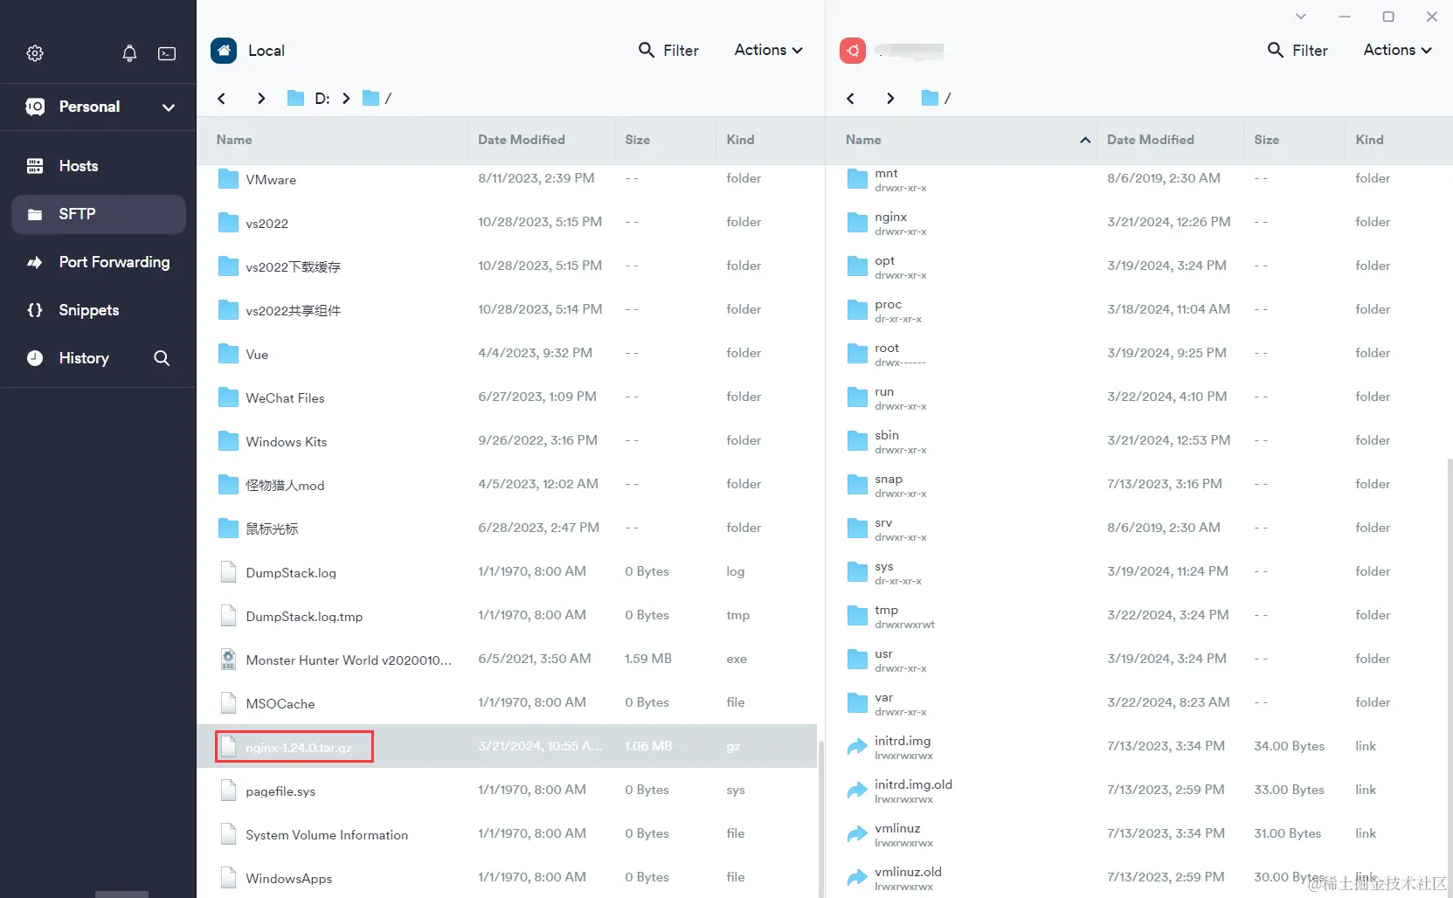This screenshot has width=1453, height=898.
Task: Select remote tmp folder
Action: (1136, 616)
